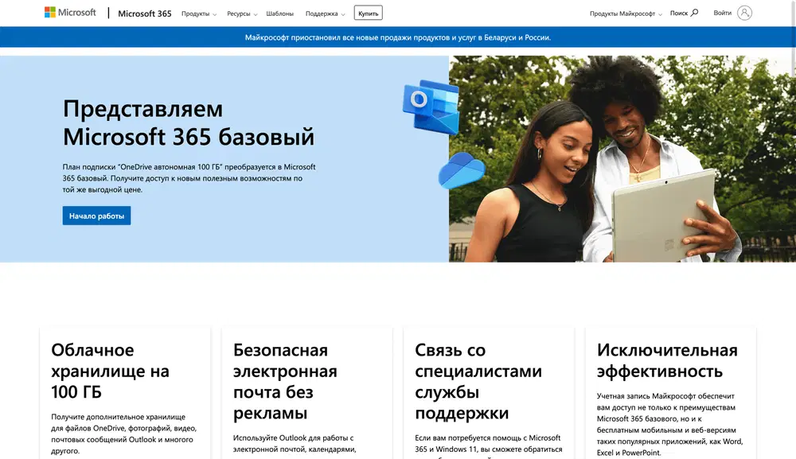The image size is (796, 459).
Task: Open Microsoft 365 home link
Action: (145, 14)
